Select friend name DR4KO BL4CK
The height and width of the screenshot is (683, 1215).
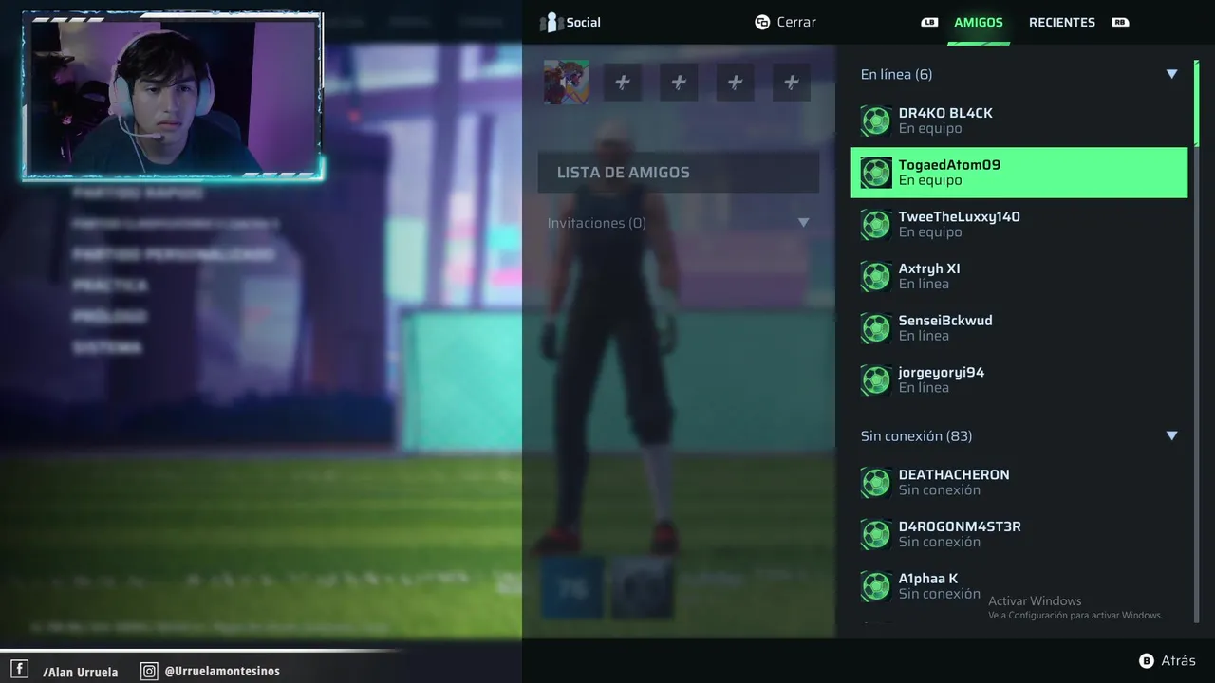point(945,113)
